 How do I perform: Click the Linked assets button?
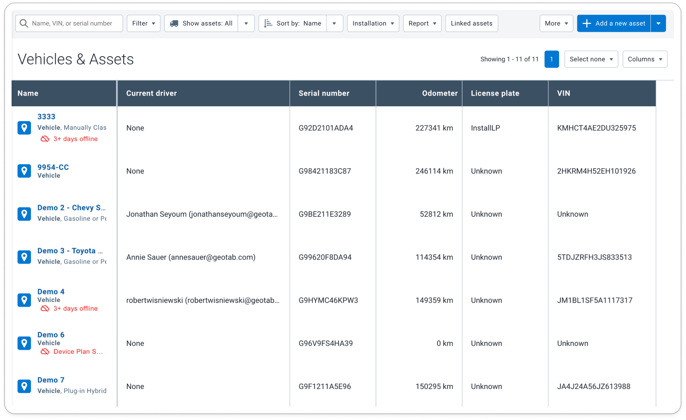[x=471, y=23]
